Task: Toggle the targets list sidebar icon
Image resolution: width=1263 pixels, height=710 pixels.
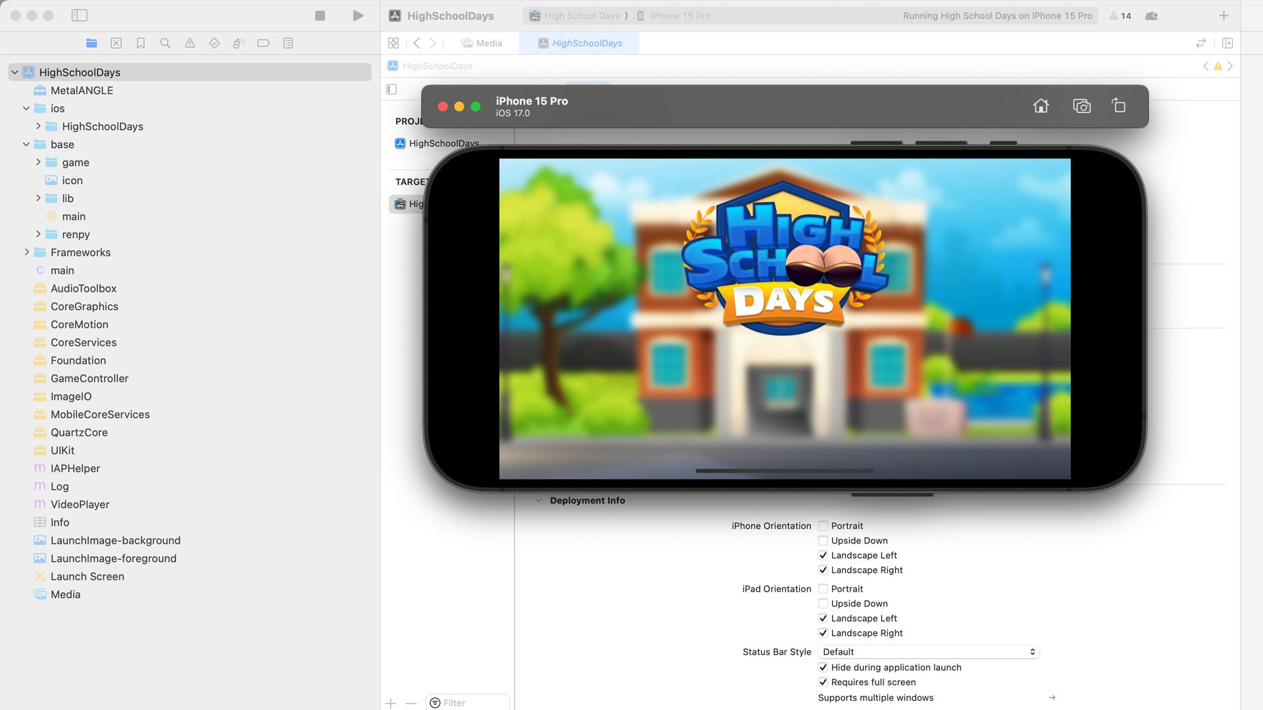Action: pyautogui.click(x=391, y=89)
